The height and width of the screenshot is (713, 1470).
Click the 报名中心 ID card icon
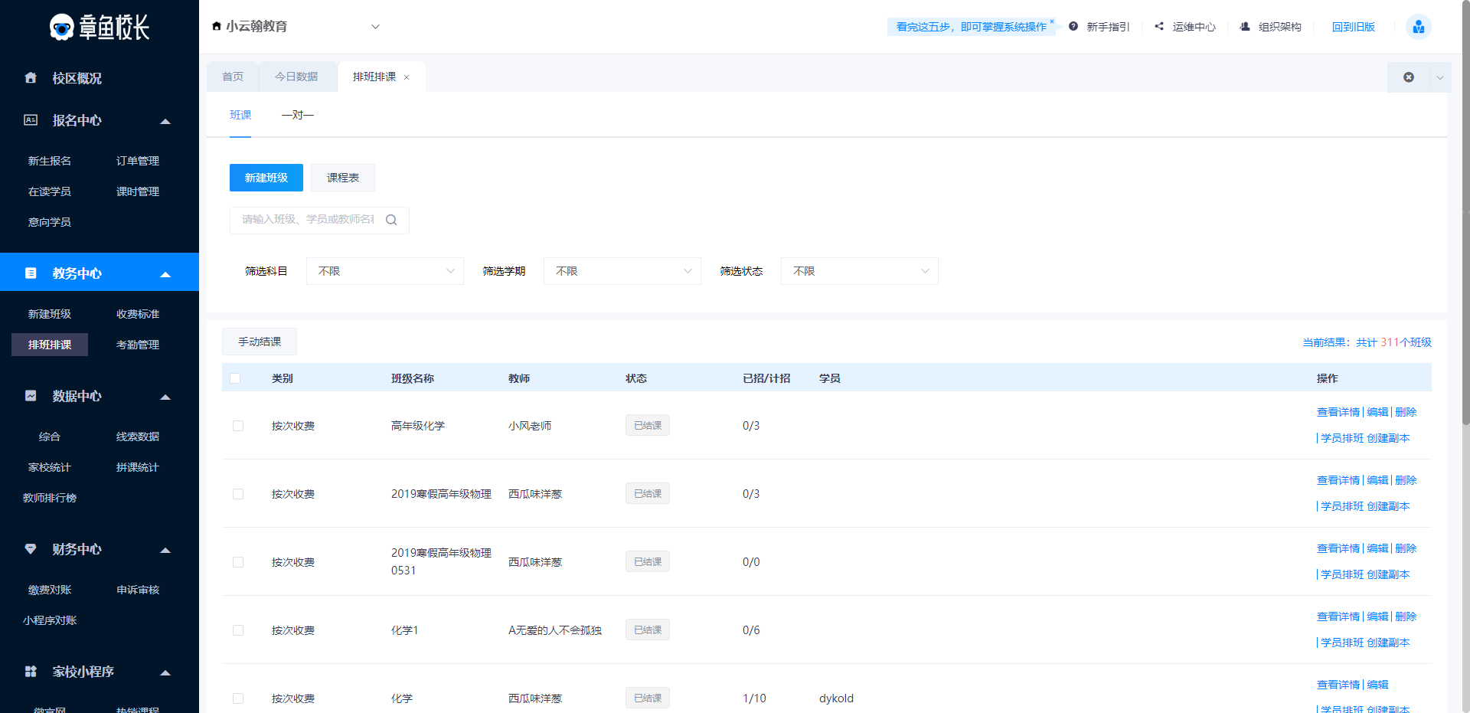[31, 119]
